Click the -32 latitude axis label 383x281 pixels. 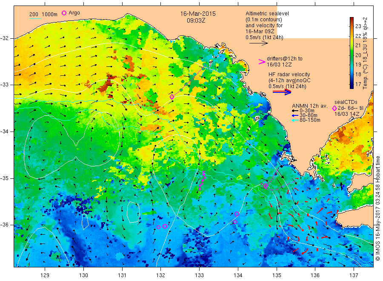tap(4, 38)
